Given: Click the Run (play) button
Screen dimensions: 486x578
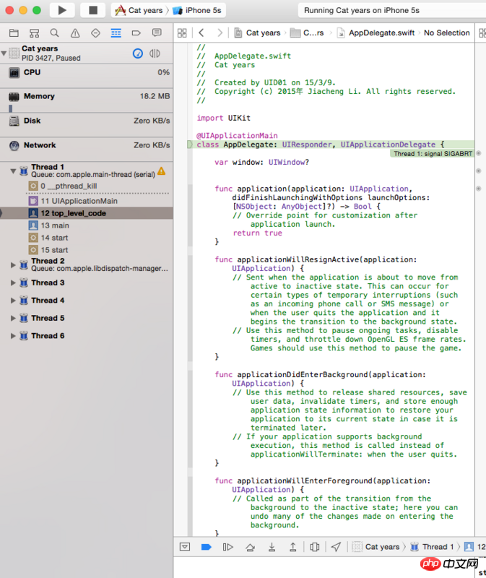Looking at the screenshot, I should coord(62,10).
